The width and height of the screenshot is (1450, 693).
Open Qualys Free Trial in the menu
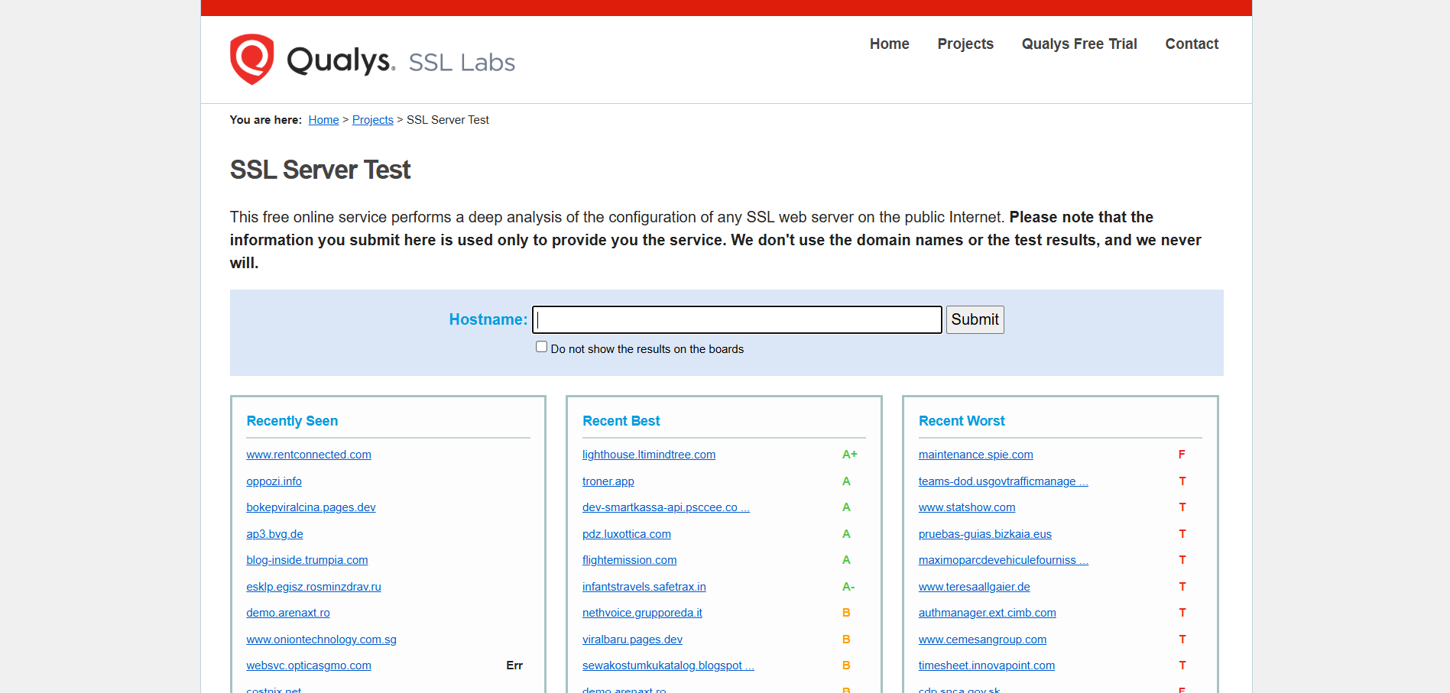(x=1079, y=44)
